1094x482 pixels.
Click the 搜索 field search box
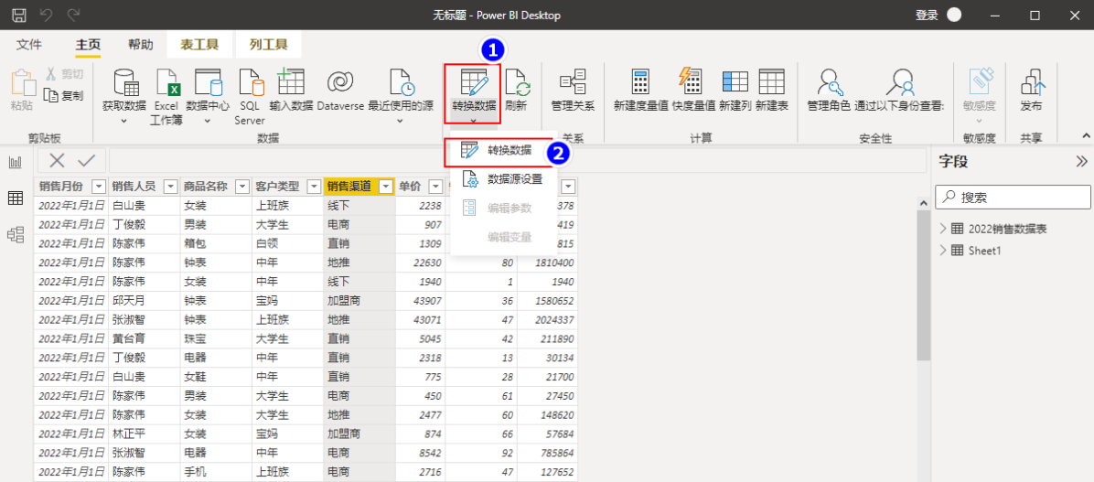coord(1013,198)
